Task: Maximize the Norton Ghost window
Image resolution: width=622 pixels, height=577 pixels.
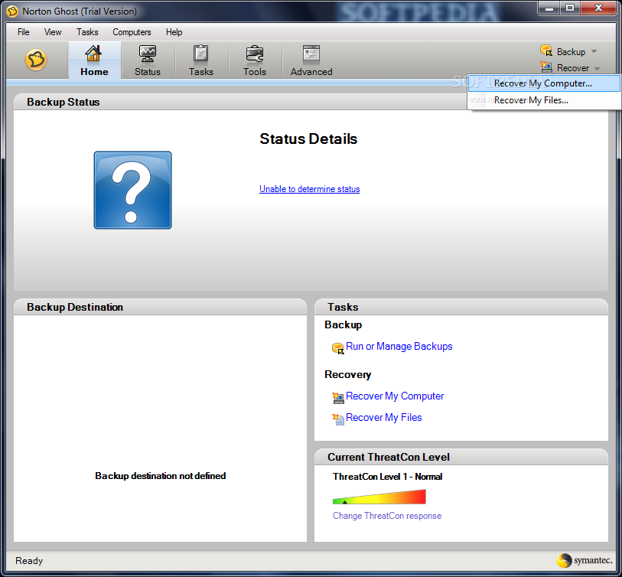Action: coord(570,8)
